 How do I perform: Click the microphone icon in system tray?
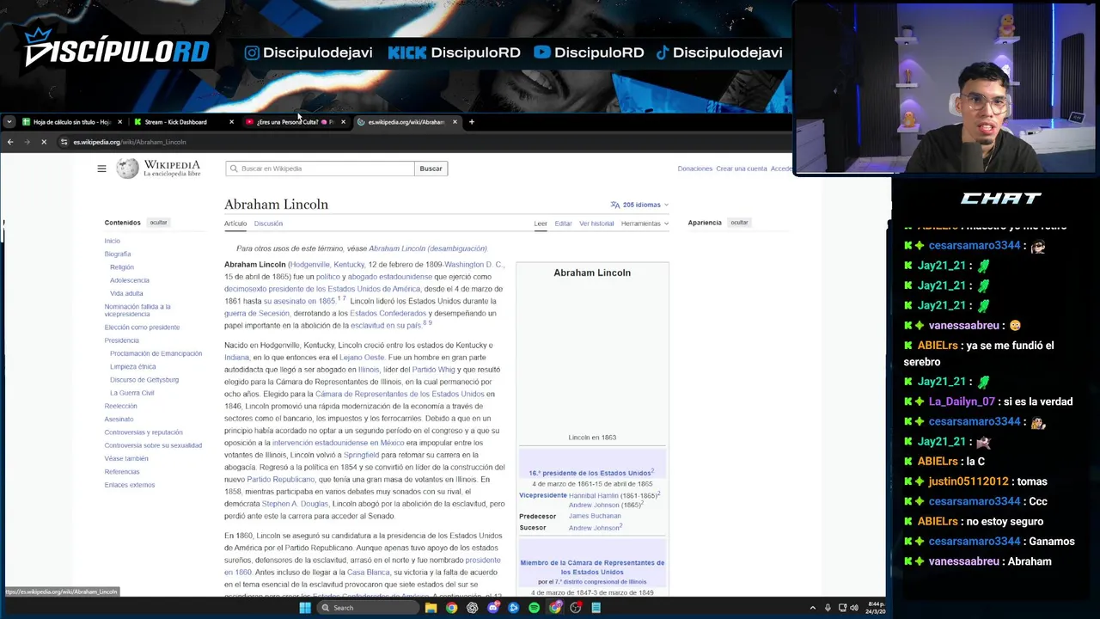[828, 608]
